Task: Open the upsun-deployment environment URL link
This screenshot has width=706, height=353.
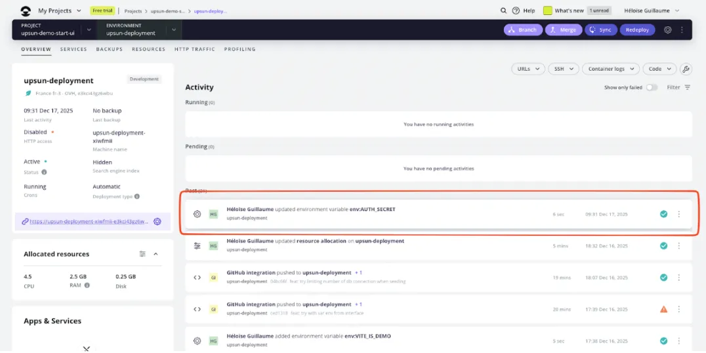Action: (89, 221)
